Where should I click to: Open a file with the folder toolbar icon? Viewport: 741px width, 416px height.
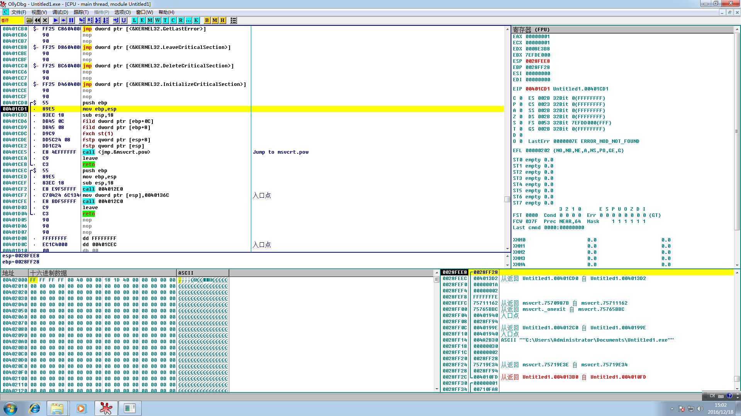pos(29,20)
